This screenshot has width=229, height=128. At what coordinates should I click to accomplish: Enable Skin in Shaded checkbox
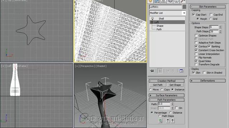pyautogui.click(x=204, y=73)
